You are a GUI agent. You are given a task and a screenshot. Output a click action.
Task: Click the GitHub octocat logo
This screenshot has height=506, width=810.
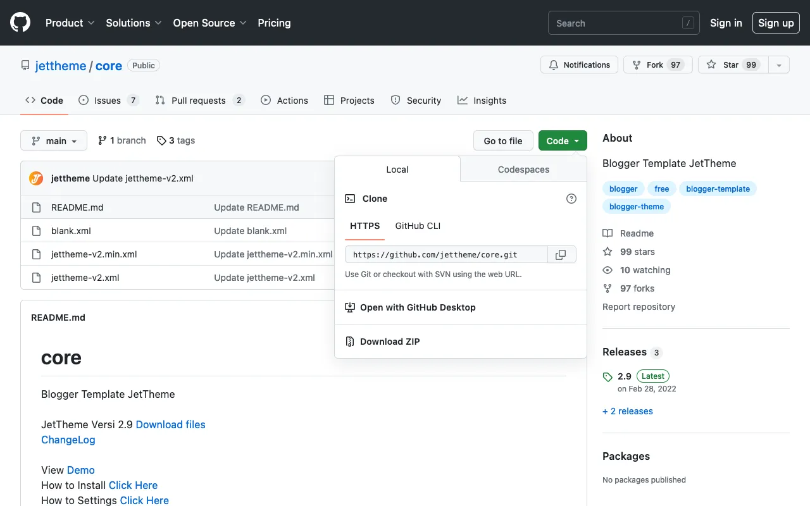pyautogui.click(x=20, y=23)
